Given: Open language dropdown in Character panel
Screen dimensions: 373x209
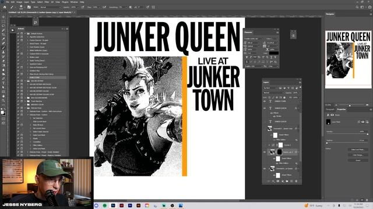Looking at the screenshot, I should click(253, 66).
